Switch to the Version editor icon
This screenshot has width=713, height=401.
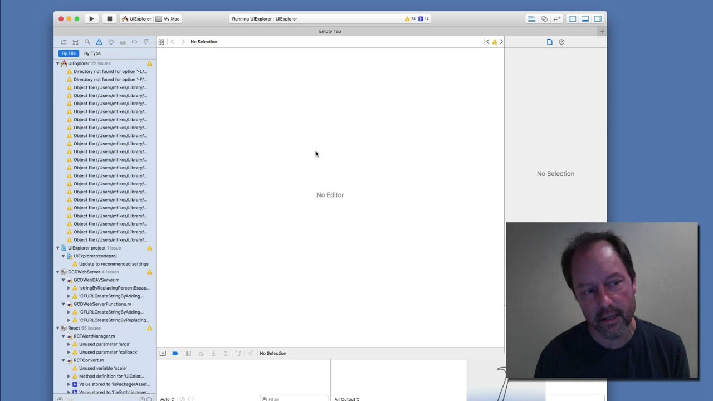[557, 19]
